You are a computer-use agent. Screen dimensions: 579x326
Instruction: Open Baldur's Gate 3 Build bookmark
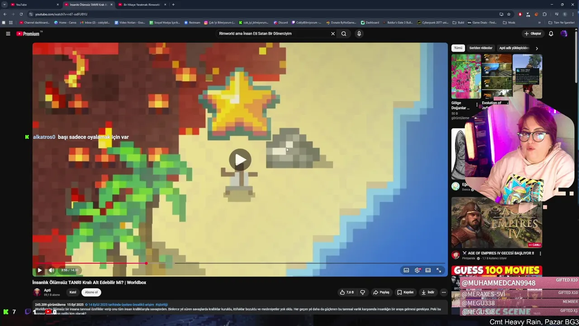(x=398, y=23)
